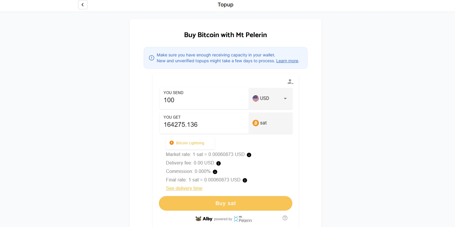Click the blue info icon in notice
Screen dimensions: 455x227
[x=152, y=58]
